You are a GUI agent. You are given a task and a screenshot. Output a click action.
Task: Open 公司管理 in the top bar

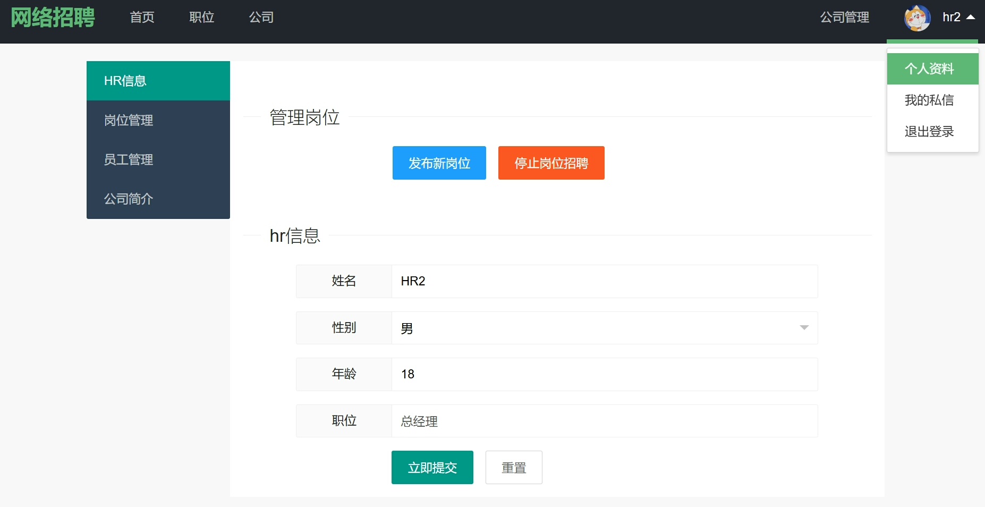(x=845, y=18)
